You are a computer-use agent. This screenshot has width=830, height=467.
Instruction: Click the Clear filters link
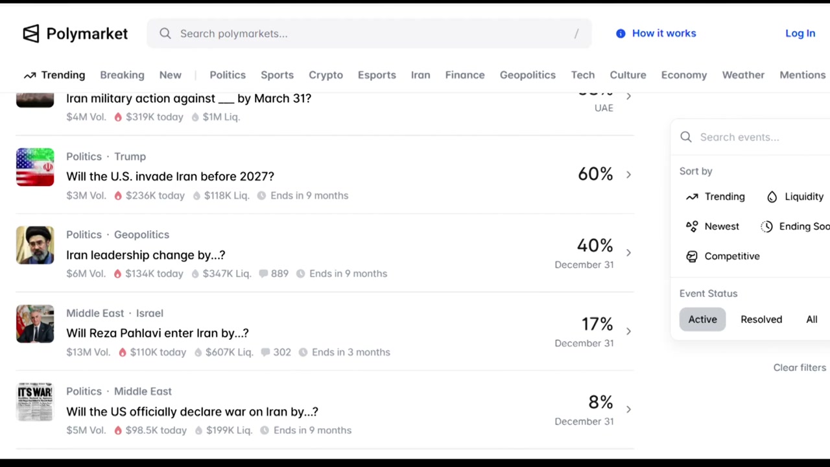(x=800, y=367)
